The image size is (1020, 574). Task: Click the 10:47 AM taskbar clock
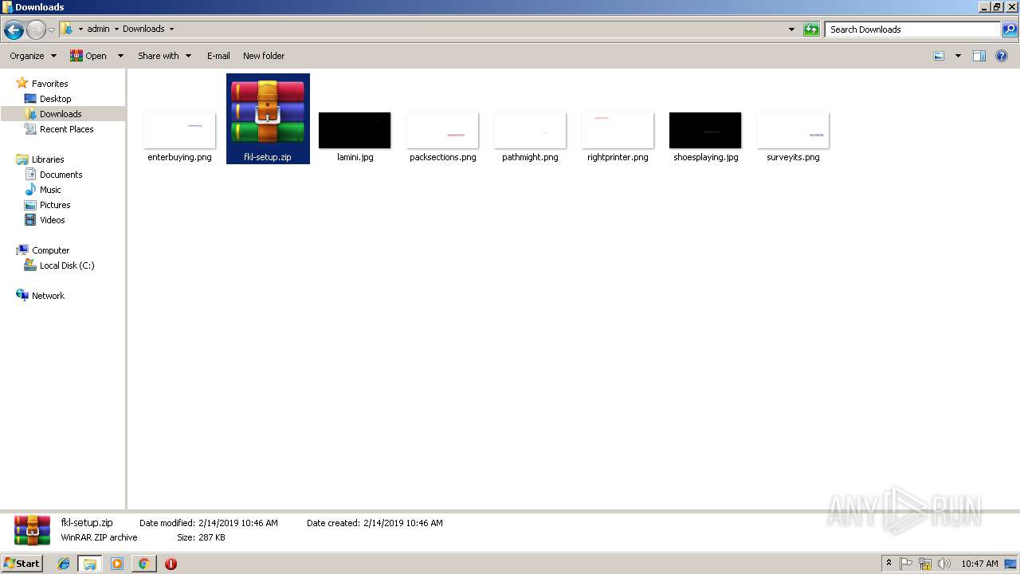click(979, 564)
